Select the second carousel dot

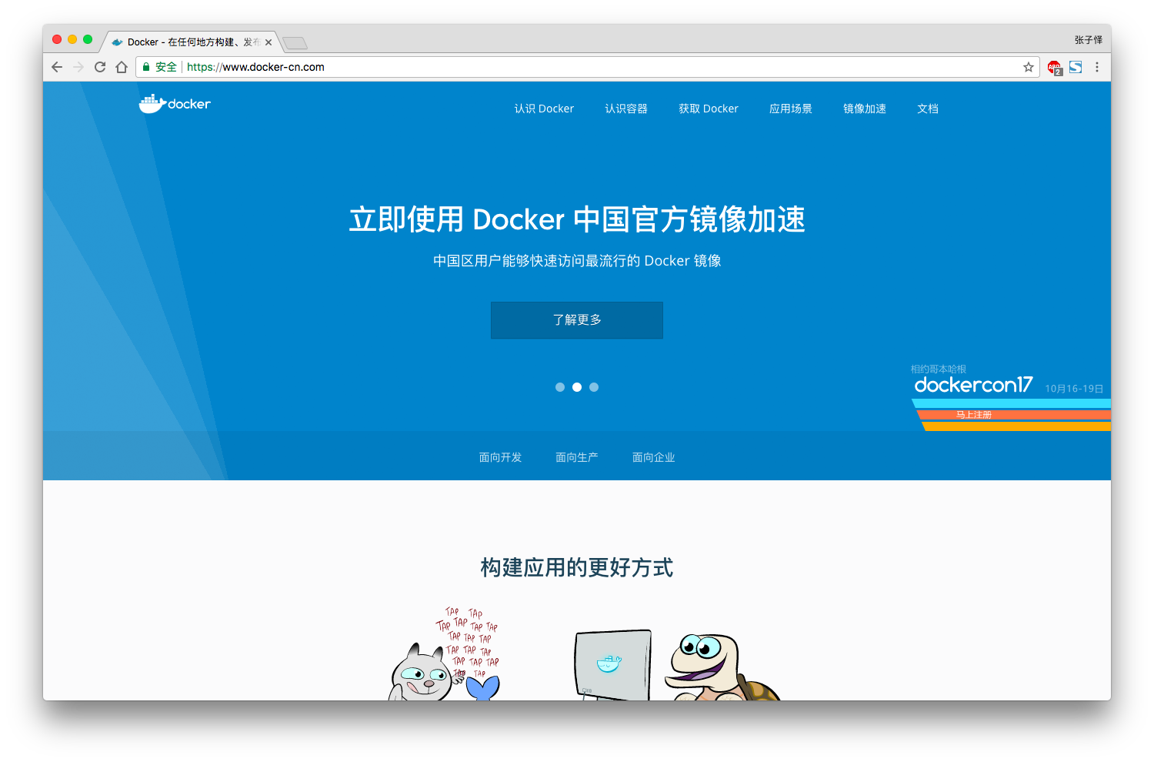[577, 387]
